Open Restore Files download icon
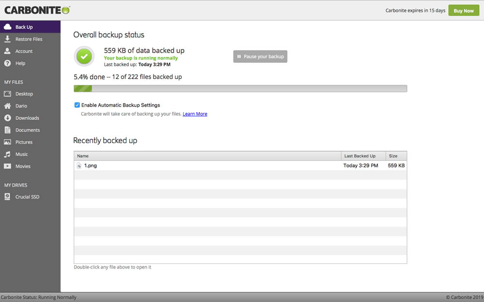Viewport: 484px width, 302px height. coord(7,39)
